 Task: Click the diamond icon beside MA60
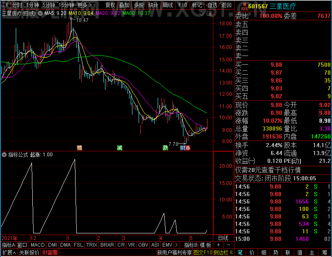(x=202, y=14)
